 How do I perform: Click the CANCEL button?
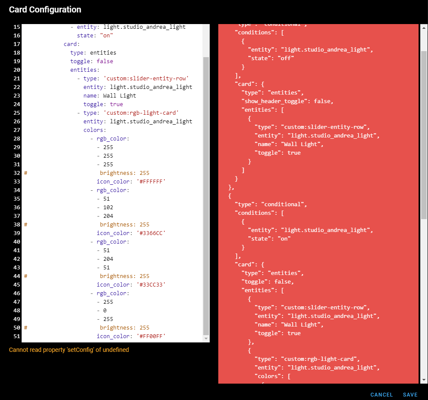[381, 394]
